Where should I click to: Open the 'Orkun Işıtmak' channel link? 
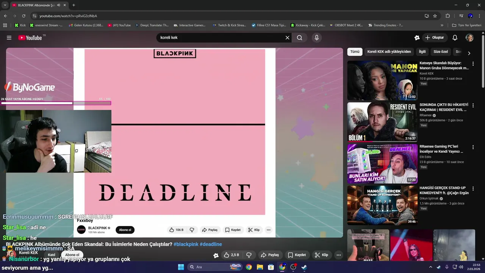coord(429,198)
